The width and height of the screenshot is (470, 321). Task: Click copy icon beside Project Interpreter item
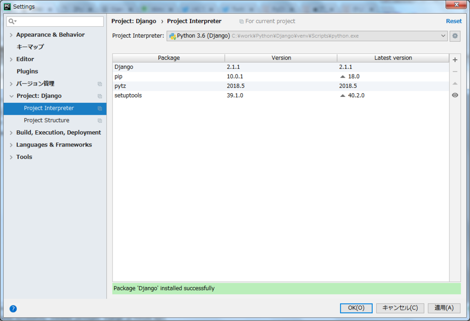pyautogui.click(x=100, y=108)
